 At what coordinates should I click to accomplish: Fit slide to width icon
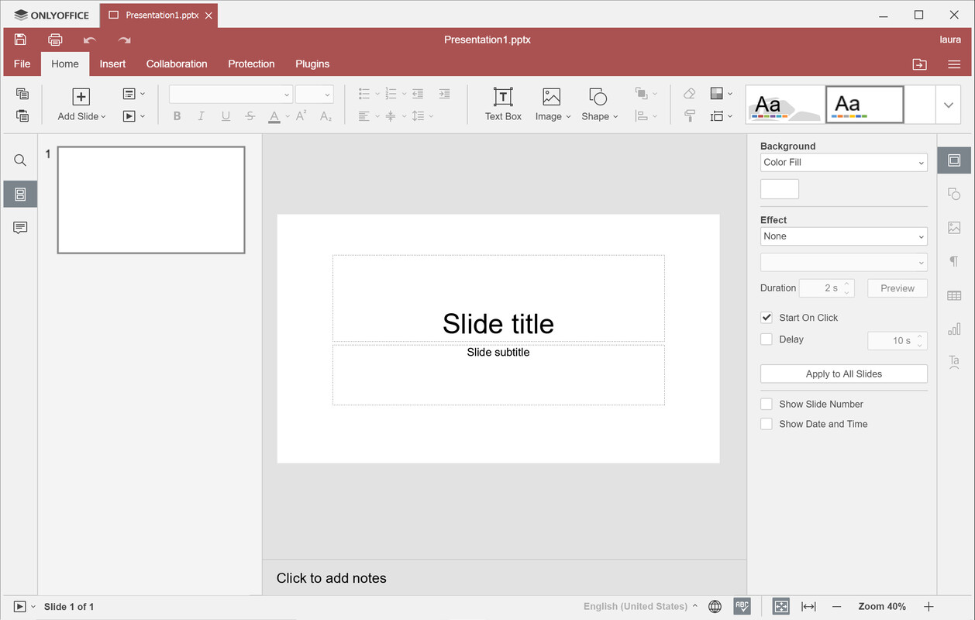(808, 606)
